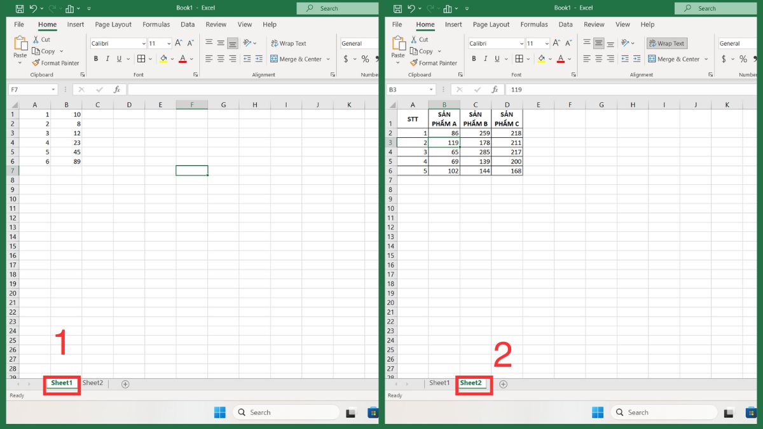Toggle Wrap Text off in the Sheet2 window
This screenshot has width=763, height=429.
[667, 43]
